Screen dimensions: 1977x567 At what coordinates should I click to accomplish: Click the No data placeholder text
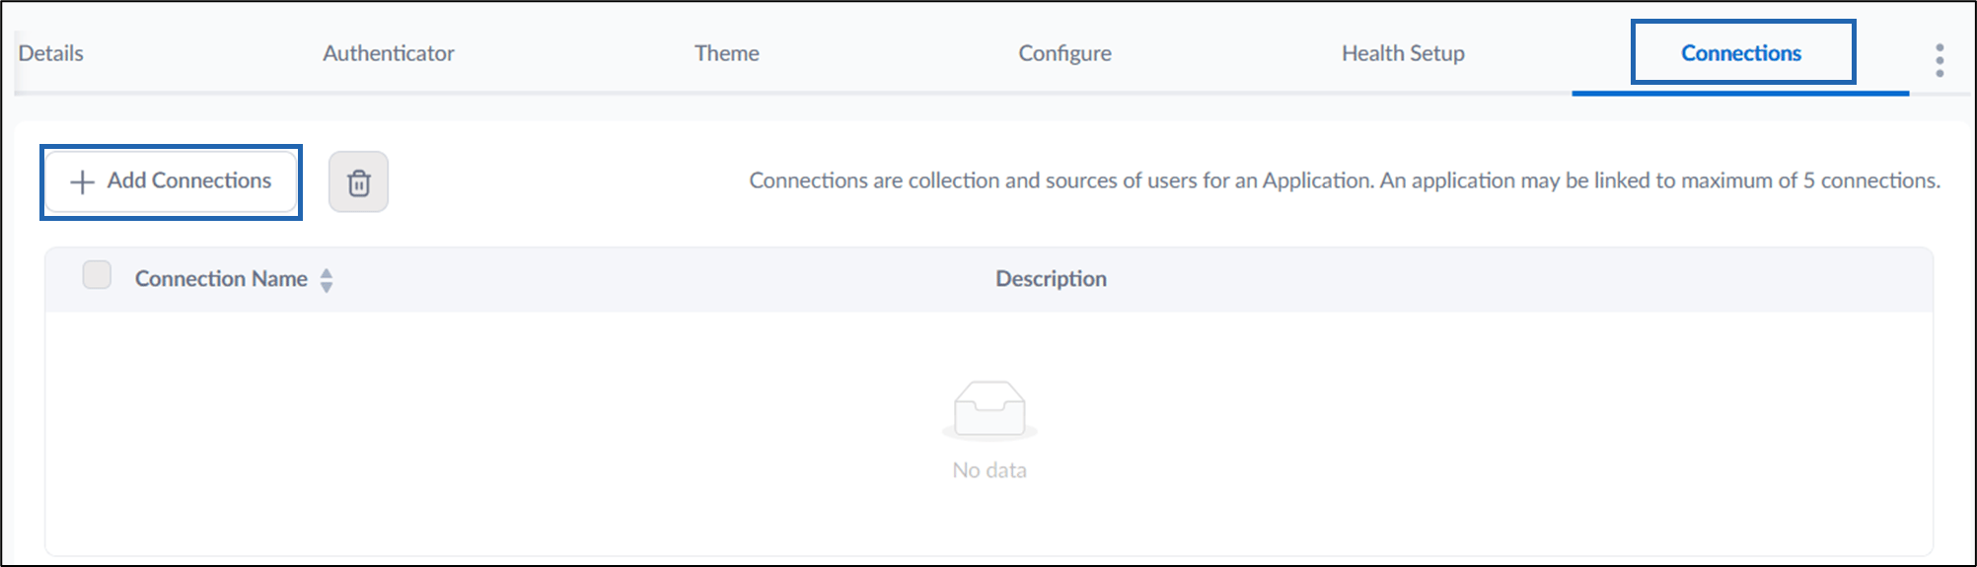pyautogui.click(x=989, y=470)
